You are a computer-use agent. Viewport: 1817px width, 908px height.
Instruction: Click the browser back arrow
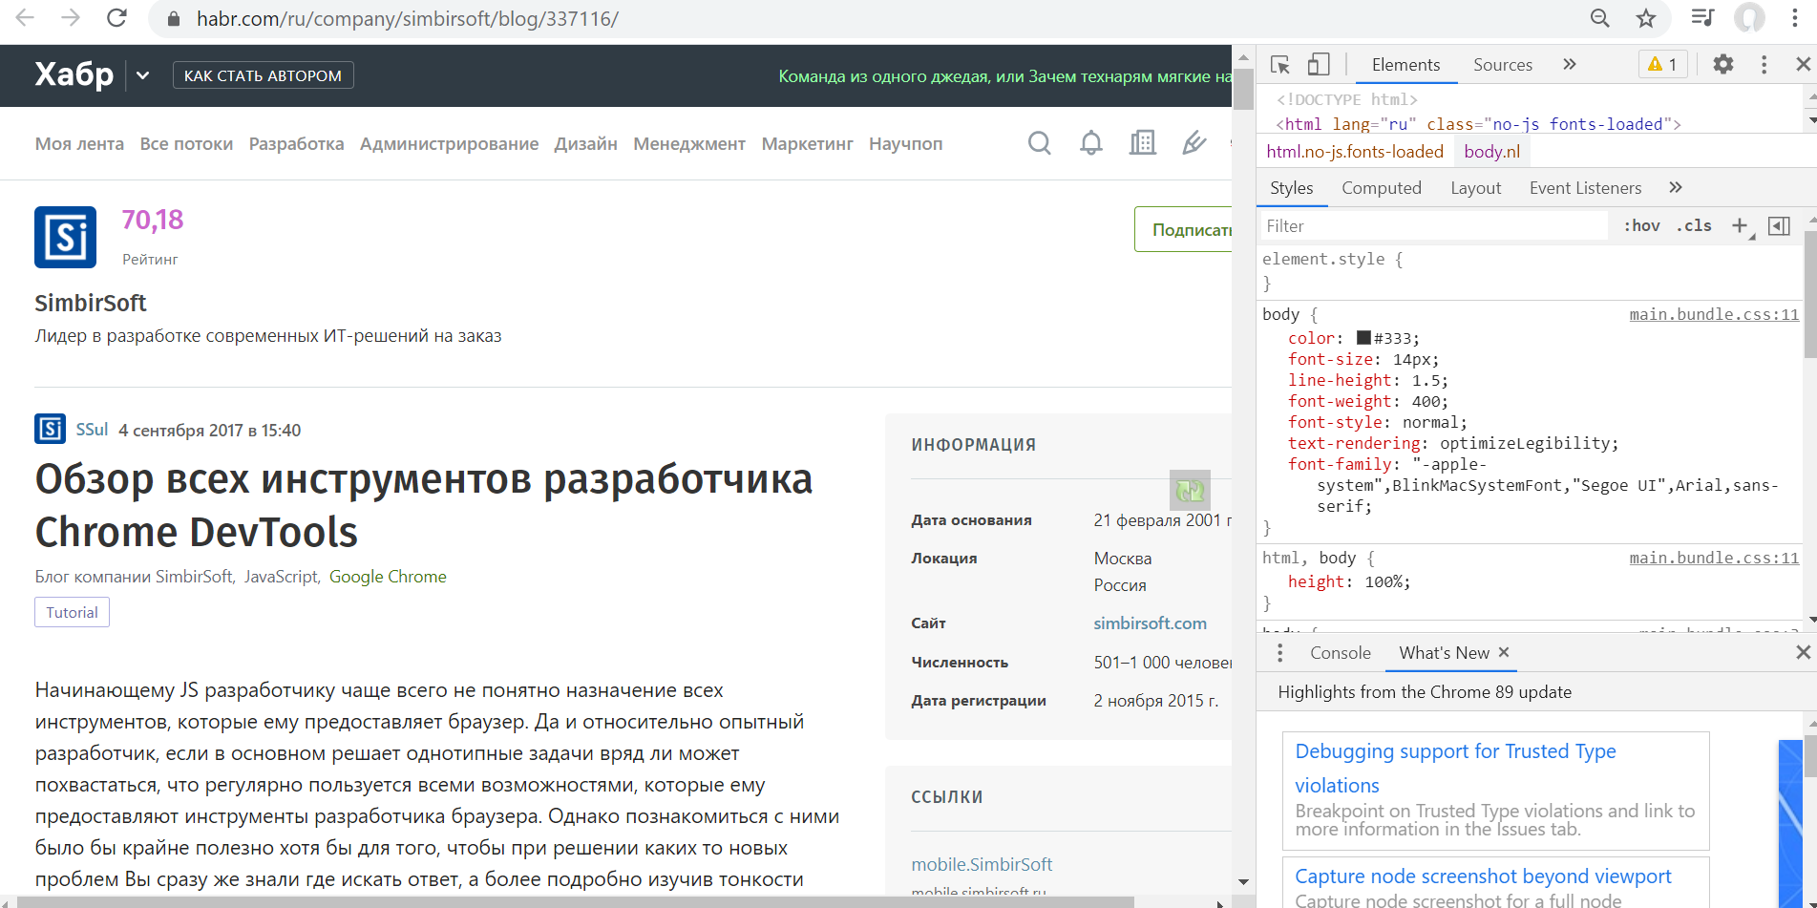tap(25, 18)
